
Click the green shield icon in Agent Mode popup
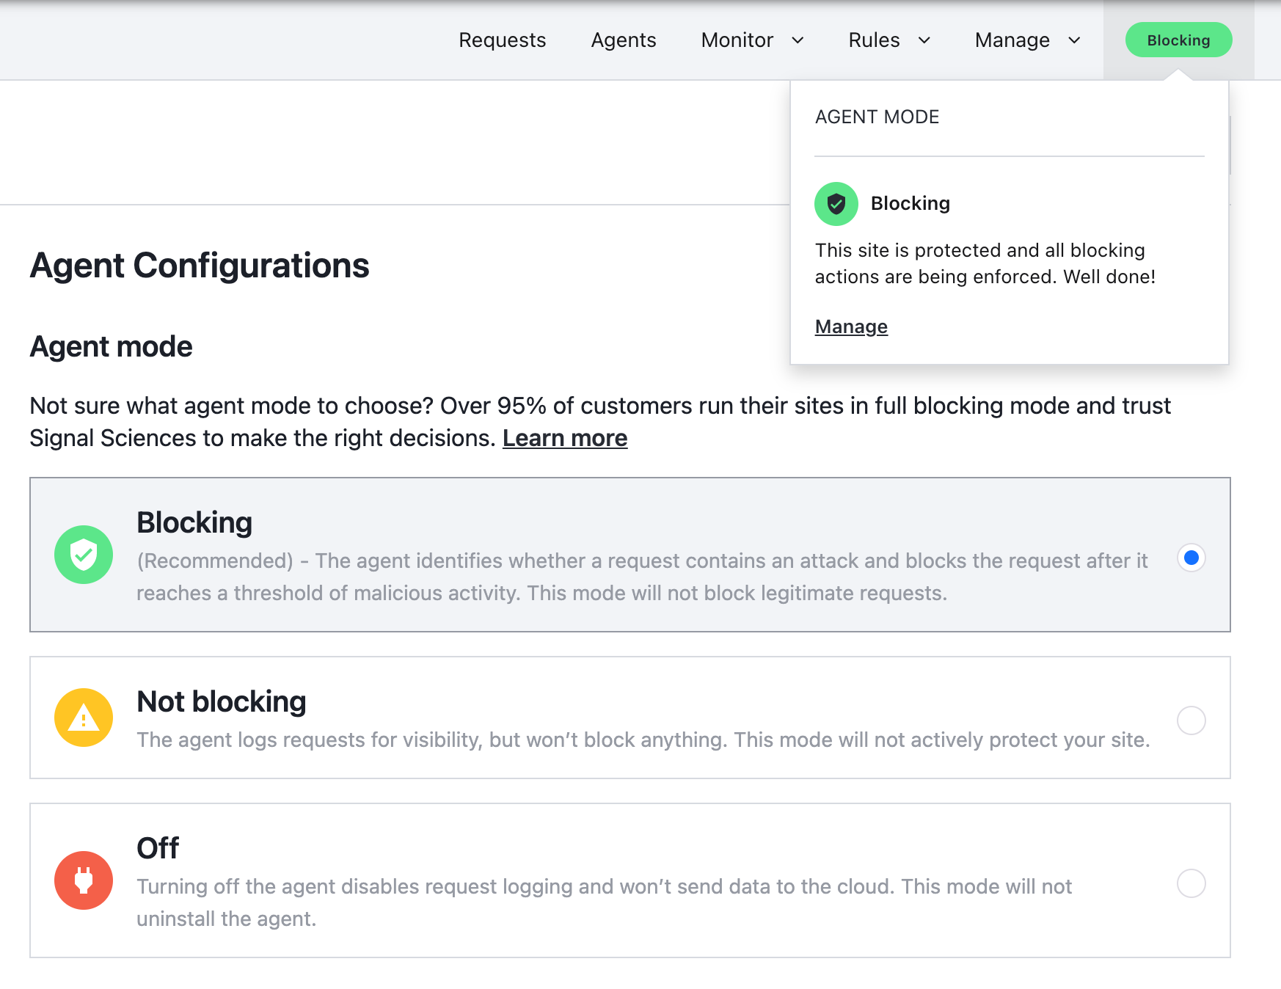click(x=836, y=204)
